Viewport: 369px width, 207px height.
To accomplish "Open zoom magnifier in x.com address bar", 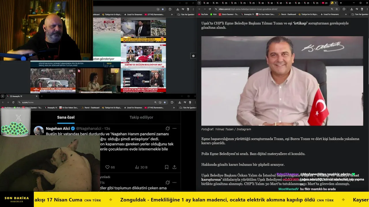I will [155, 102].
